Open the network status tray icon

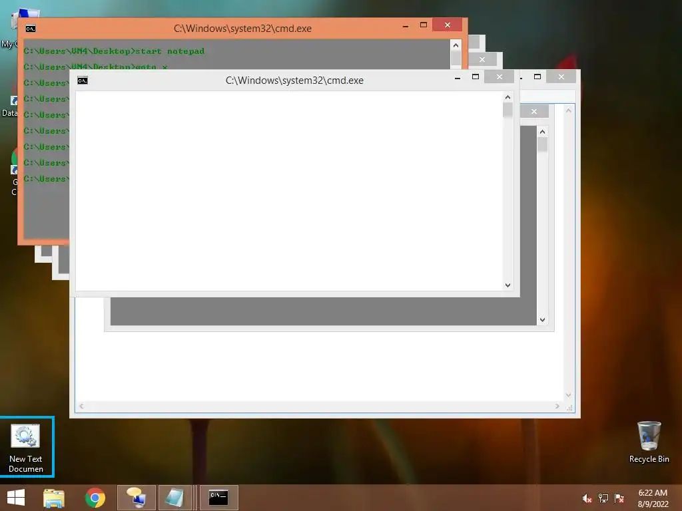(x=603, y=498)
